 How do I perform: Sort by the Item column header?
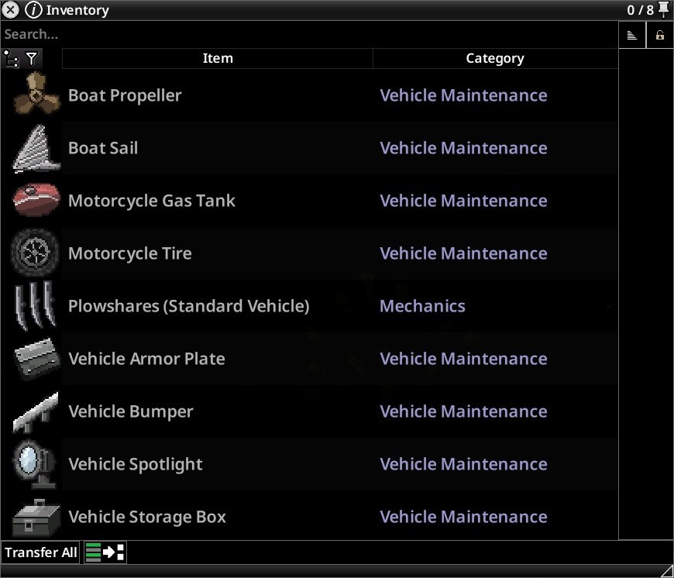point(218,58)
